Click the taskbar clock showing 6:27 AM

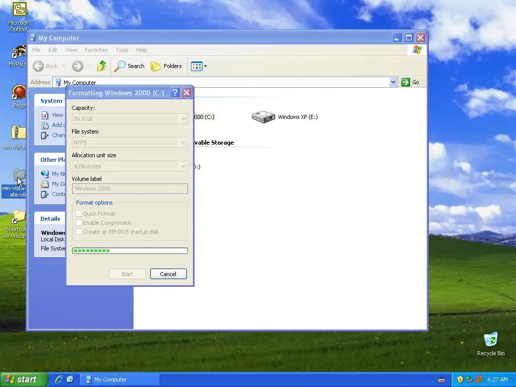tap(497, 380)
